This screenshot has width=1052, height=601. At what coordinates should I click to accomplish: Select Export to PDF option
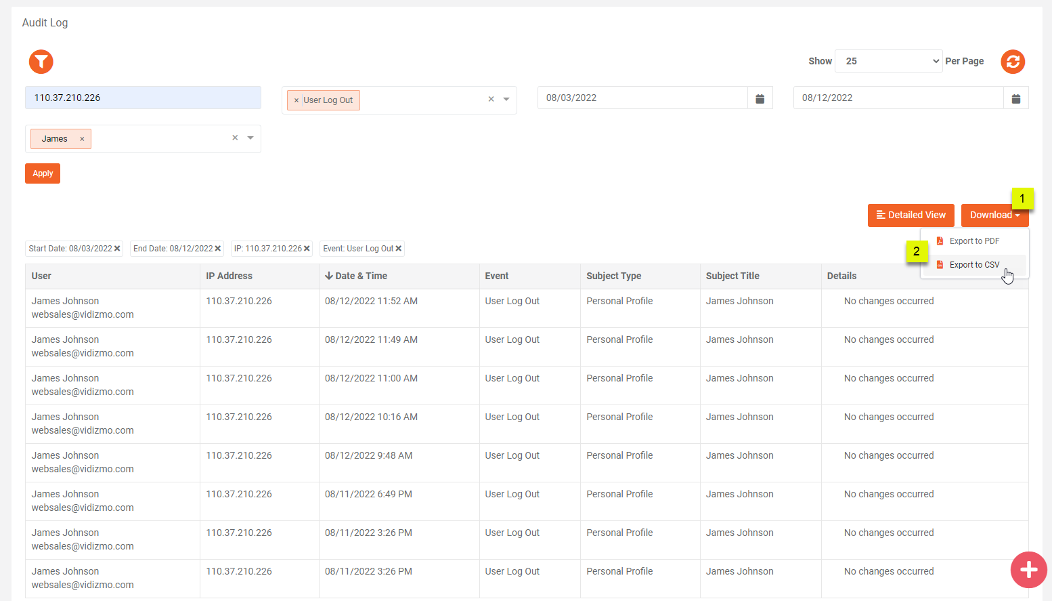[973, 241]
